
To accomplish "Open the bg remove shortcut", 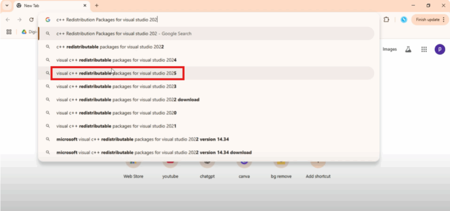I will tap(281, 169).
